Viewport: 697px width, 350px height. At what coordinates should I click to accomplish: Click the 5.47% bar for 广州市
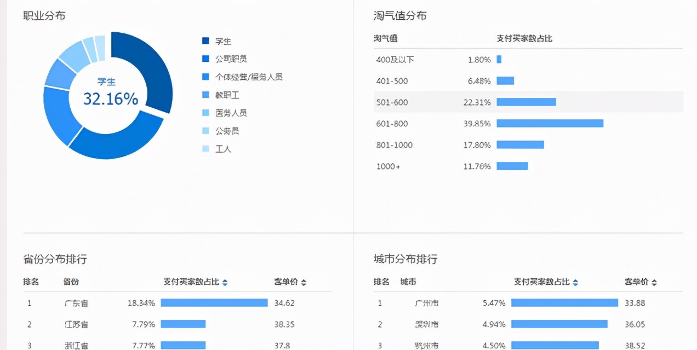(565, 302)
